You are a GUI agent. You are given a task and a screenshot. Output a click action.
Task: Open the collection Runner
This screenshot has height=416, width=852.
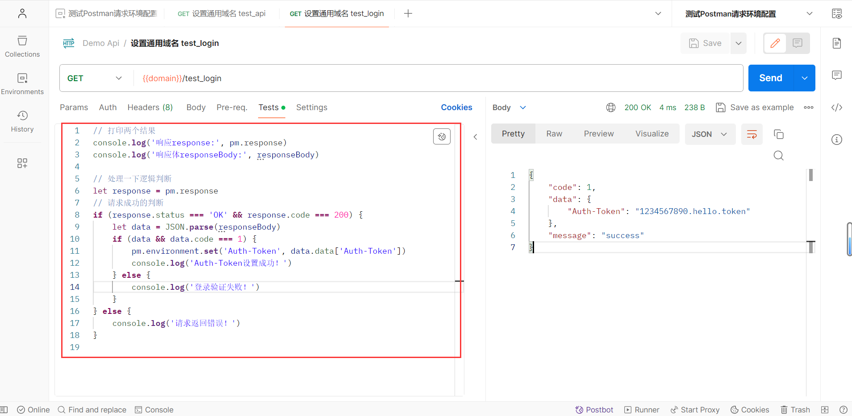click(x=642, y=409)
